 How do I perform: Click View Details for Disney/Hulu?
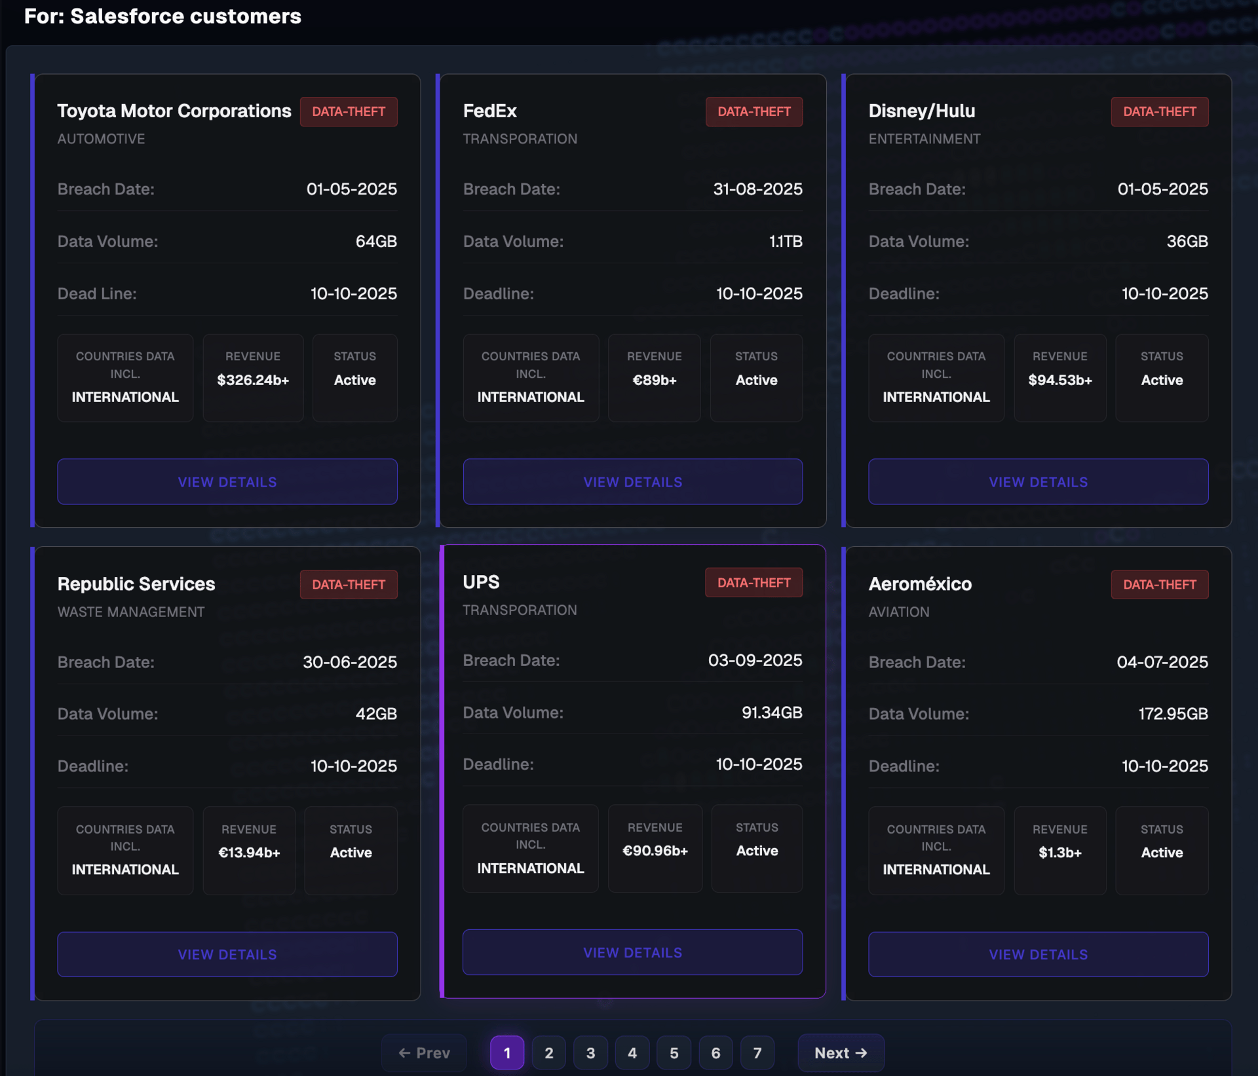coord(1038,481)
